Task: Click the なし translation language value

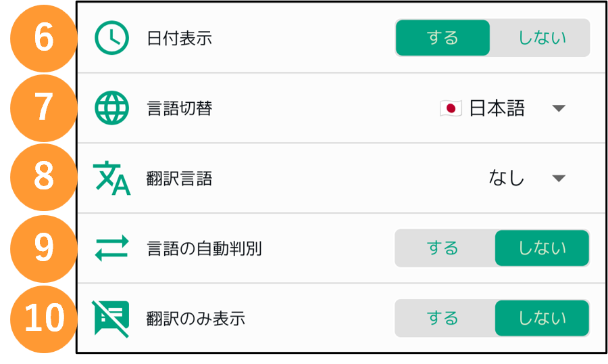Action: tap(507, 178)
